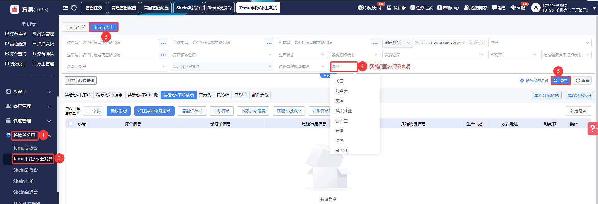Image resolution: width=598 pixels, height=204 pixels.
Task: Open 报工管理 shortcut
Action: 43,64
